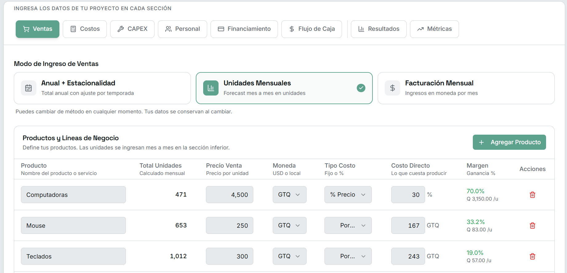Image resolution: width=567 pixels, height=273 pixels.
Task: Click the 1,012 total units value
Action: (178, 256)
